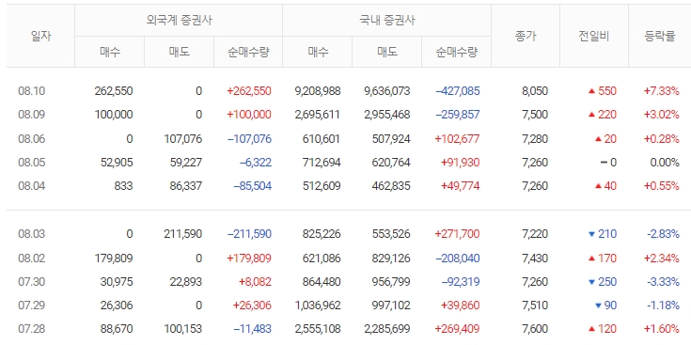Click closing price 7,510
The width and height of the screenshot is (691, 345).
tap(535, 306)
